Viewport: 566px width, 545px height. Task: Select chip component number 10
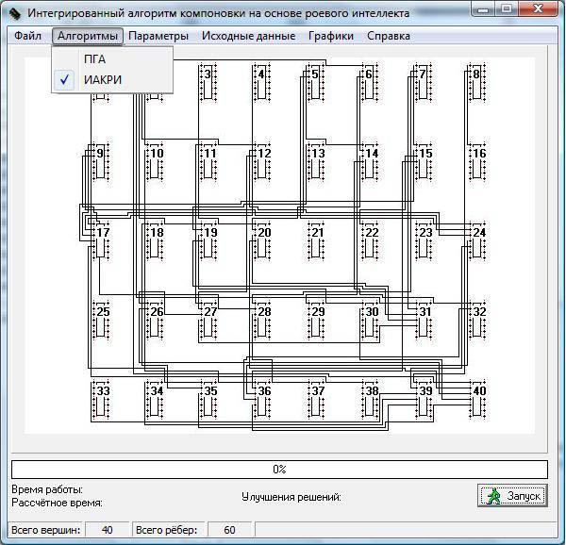pyautogui.click(x=155, y=161)
